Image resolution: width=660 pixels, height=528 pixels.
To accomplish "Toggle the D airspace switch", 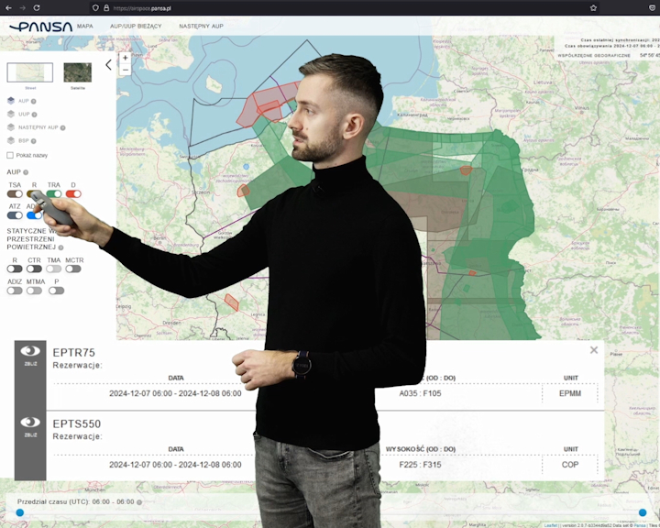I will pos(73,193).
